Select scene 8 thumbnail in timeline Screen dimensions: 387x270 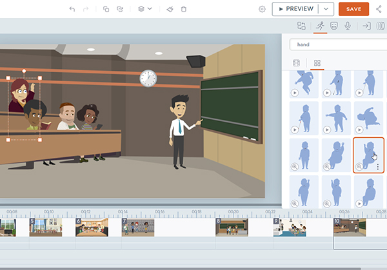pyautogui.click(x=231, y=227)
